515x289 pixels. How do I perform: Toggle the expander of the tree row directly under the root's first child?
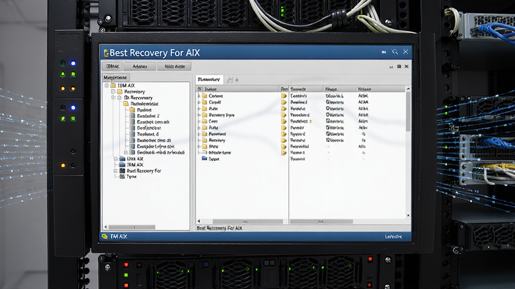113,98
